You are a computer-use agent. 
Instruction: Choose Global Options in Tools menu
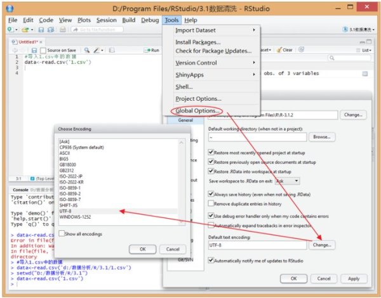coord(197,111)
